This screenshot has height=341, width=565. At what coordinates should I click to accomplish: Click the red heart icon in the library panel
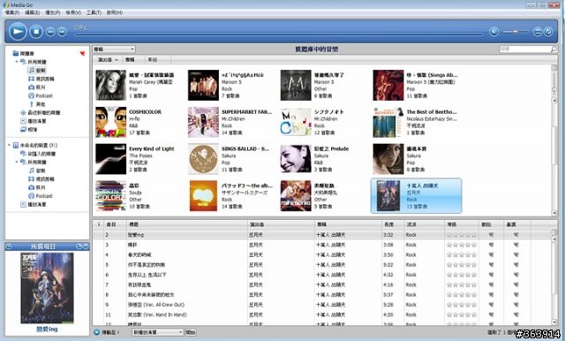coord(82,53)
